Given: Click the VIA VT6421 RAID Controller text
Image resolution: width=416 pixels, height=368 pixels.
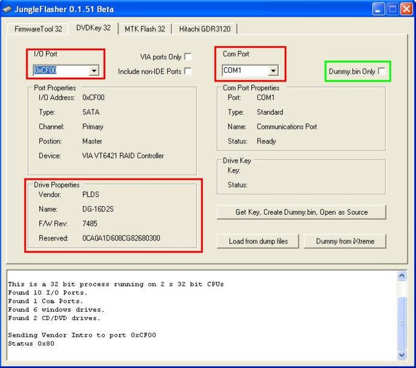Looking at the screenshot, I should click(123, 156).
